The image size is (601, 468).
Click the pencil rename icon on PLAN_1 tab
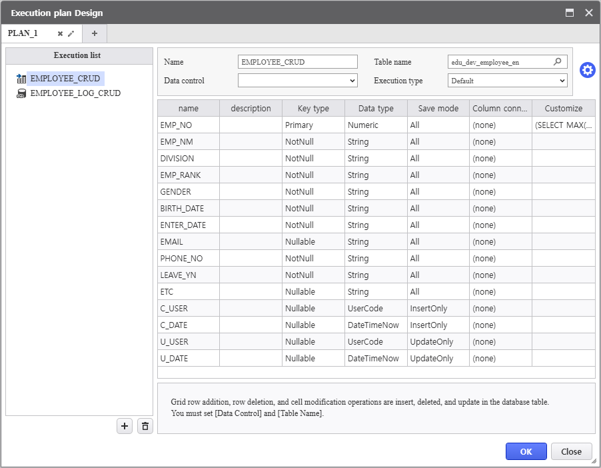click(x=71, y=33)
